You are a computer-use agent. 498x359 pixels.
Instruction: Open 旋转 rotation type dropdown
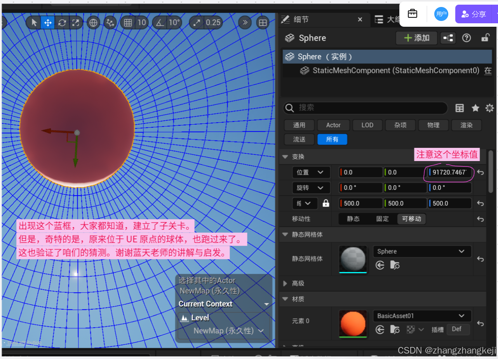pos(311,188)
